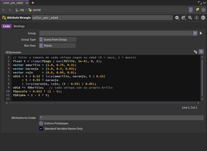Image resolution: width=207 pixels, height=151 pixels.
Task: Open the VEXpression presets menu icon
Action: pyautogui.click(x=201, y=52)
